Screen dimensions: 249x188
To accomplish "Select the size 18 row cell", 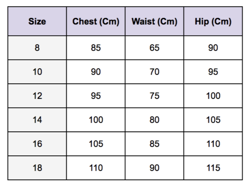I will click(37, 168).
